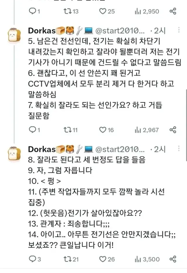Share the tweet with 2,967 views
The height and width of the screenshot is (273, 187).
coord(173,130)
